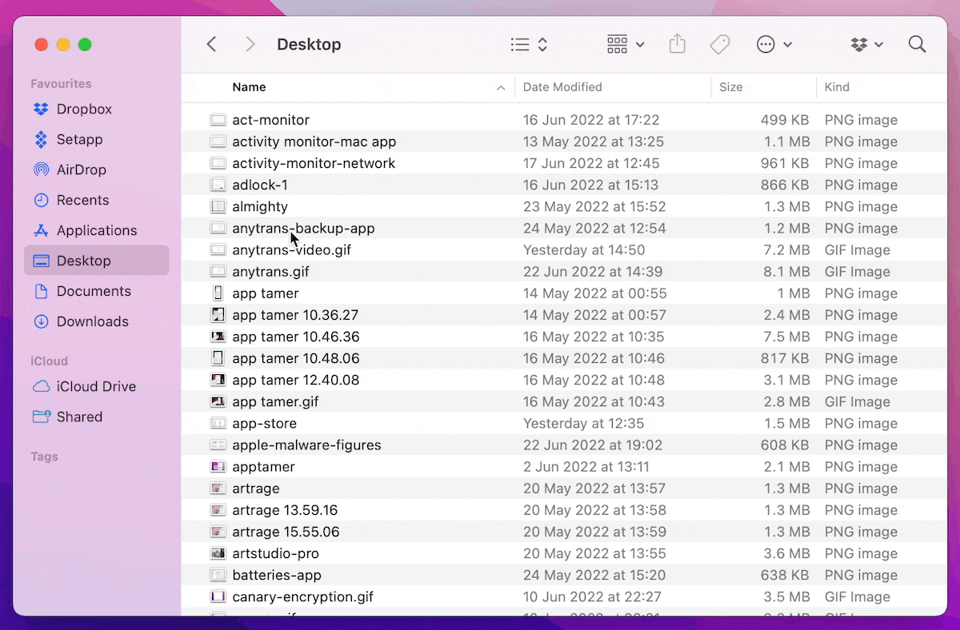The height and width of the screenshot is (630, 960).
Task: Select the apptamer file icon
Action: click(218, 466)
